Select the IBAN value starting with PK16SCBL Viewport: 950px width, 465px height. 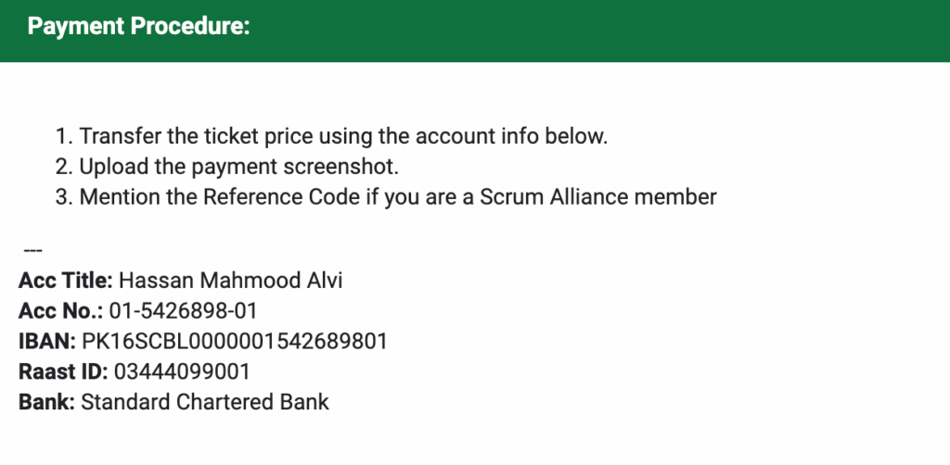(x=234, y=342)
